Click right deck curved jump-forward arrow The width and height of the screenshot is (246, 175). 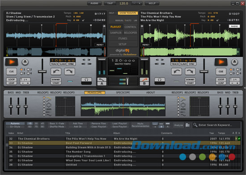pos(190,72)
